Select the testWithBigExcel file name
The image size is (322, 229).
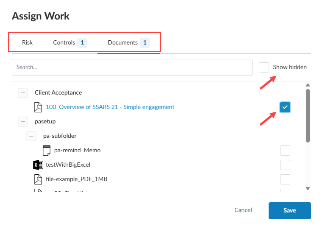pyautogui.click(x=68, y=165)
